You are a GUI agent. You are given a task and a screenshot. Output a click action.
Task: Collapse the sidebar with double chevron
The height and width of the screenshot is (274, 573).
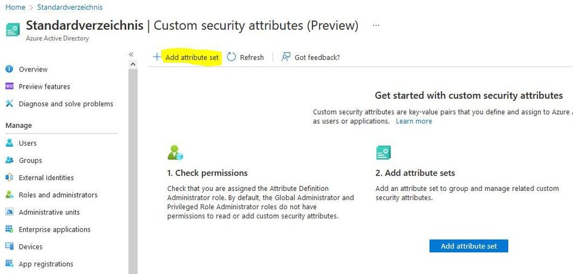[x=131, y=54]
